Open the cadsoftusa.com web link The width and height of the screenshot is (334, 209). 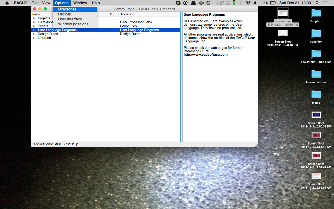pyautogui.click(x=206, y=55)
